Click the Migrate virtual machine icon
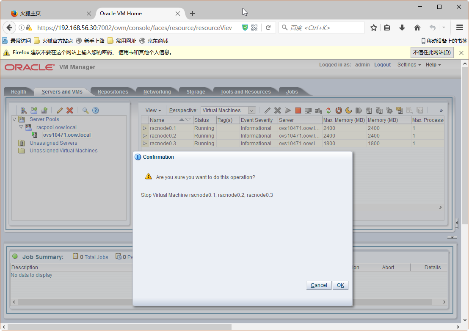469x331 pixels. [369, 110]
